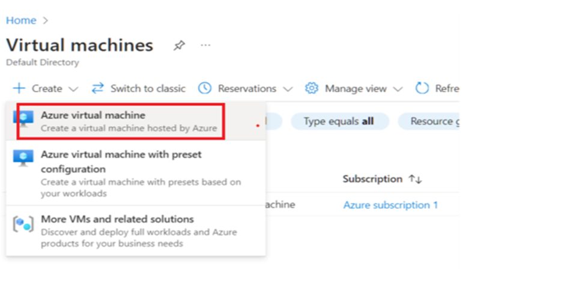Expand the Create dropdown chevron
567x287 pixels.
pos(74,89)
